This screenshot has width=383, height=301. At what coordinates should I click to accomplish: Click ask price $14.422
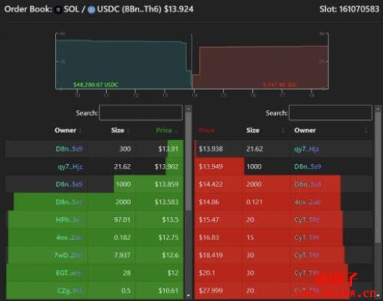[x=211, y=184]
